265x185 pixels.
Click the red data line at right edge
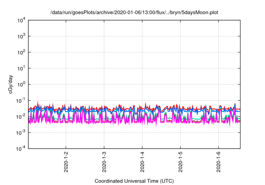coord(238,109)
